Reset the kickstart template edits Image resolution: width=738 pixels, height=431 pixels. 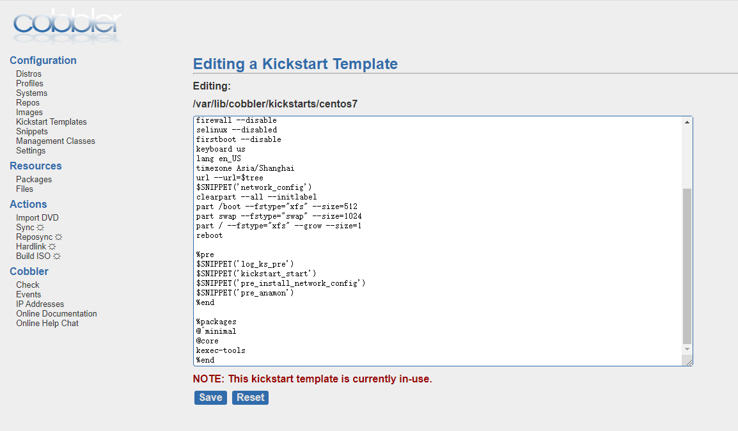click(x=251, y=398)
